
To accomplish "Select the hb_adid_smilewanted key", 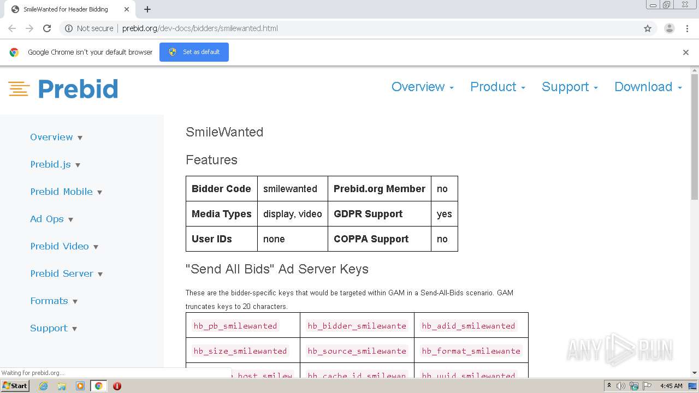I will tap(469, 326).
